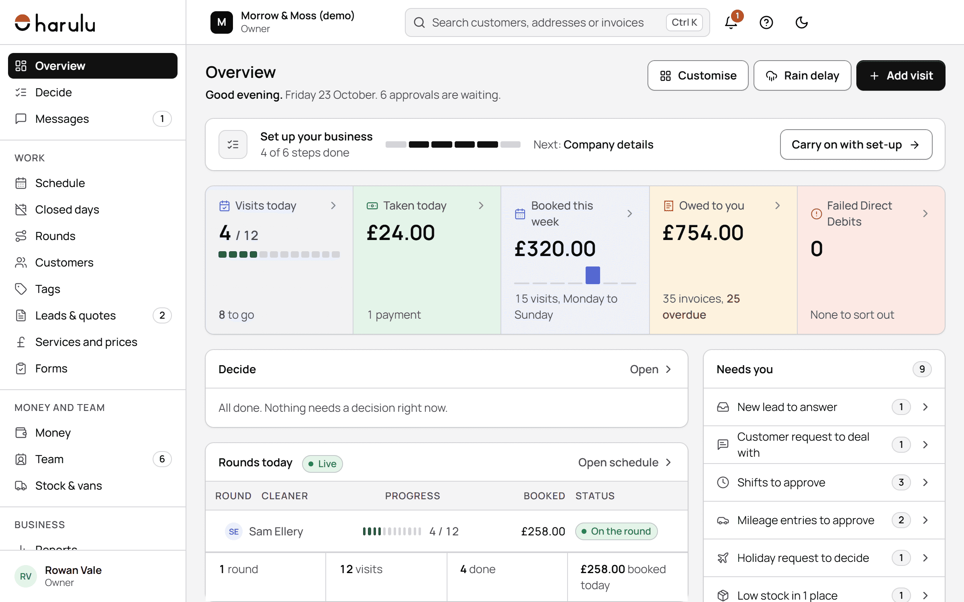Click the New lead inbox icon
Image resolution: width=964 pixels, height=602 pixels.
[723, 407]
